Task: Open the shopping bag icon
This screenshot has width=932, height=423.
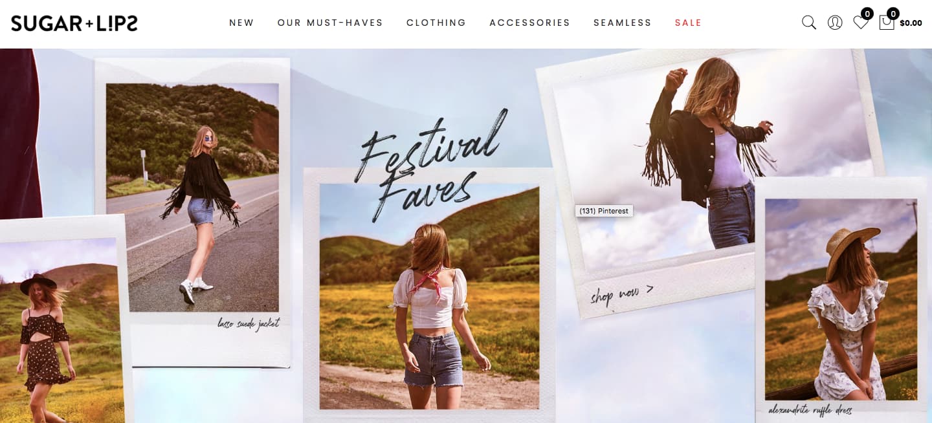Action: coord(887,23)
